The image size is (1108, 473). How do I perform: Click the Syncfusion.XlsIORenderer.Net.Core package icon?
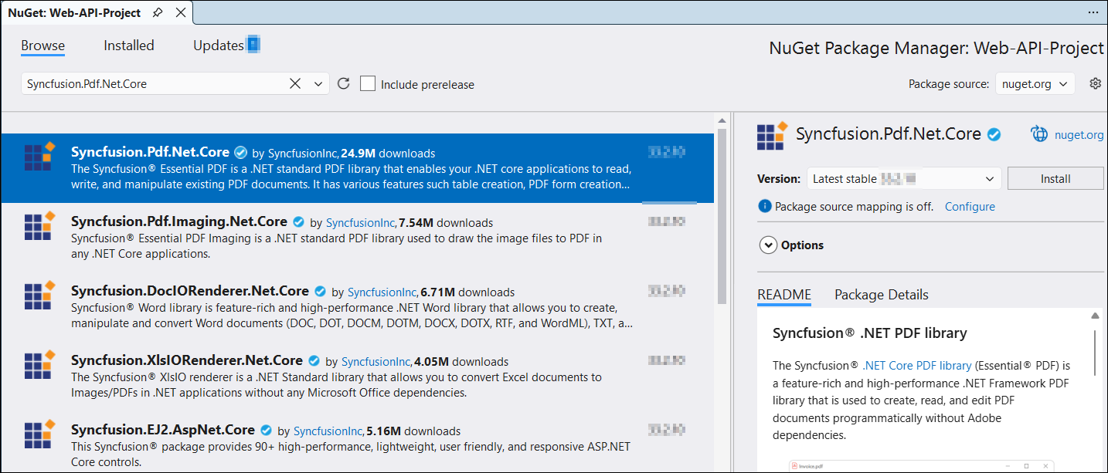pos(39,363)
